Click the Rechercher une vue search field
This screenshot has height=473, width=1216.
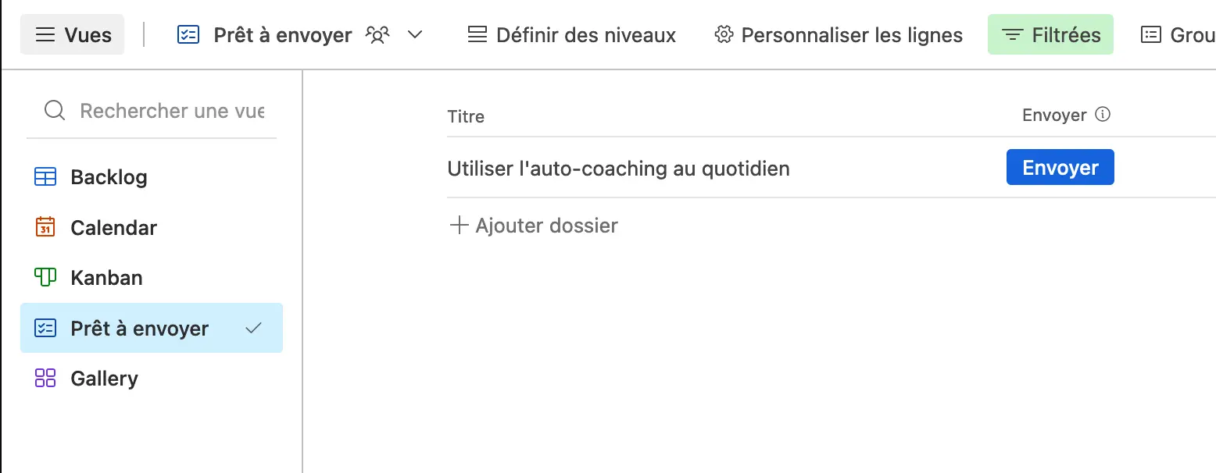(172, 111)
